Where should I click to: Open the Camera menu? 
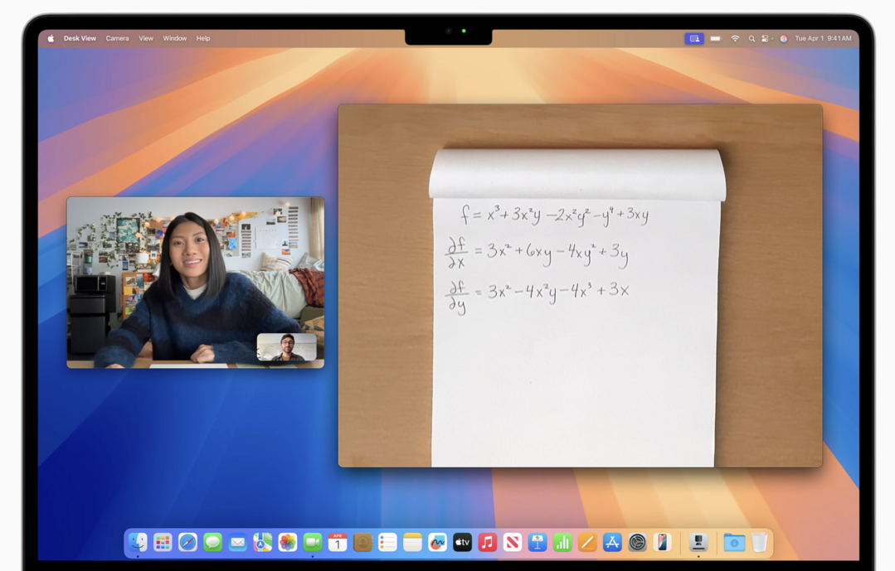pos(117,38)
